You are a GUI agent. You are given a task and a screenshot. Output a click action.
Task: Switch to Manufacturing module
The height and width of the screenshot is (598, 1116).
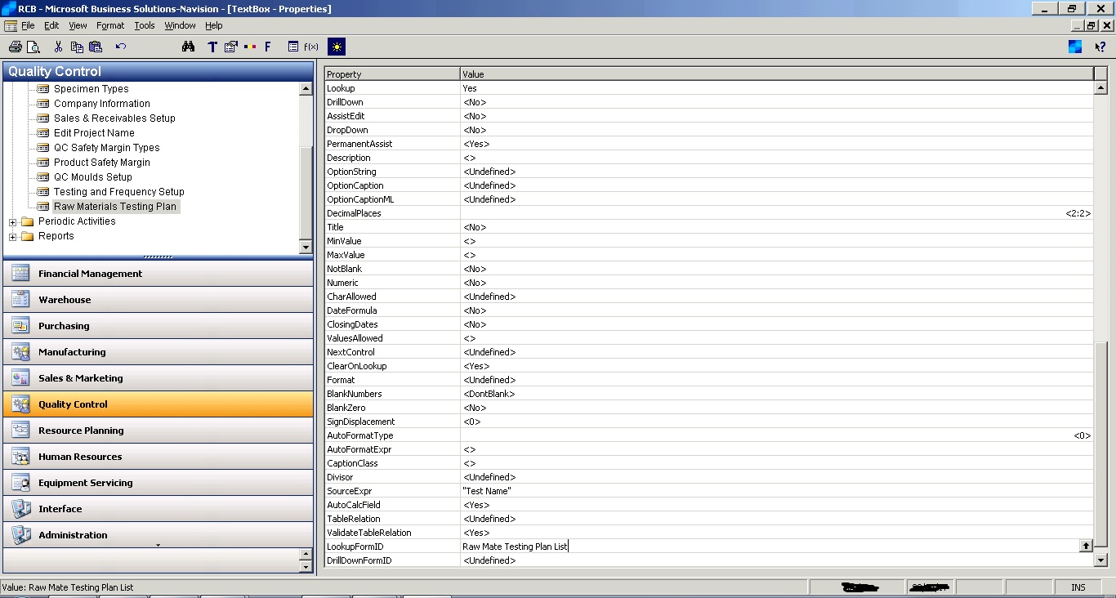tap(158, 352)
